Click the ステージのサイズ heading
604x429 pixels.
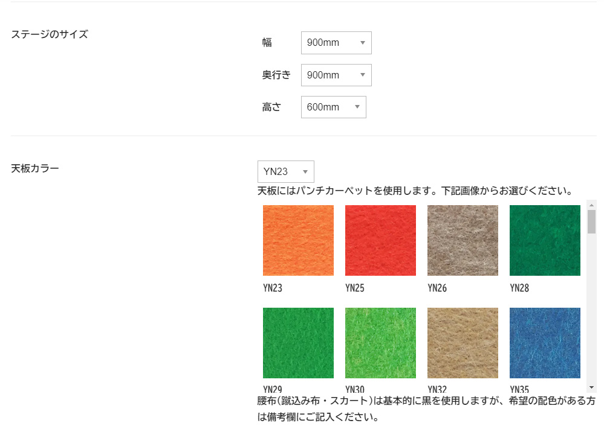(50, 34)
